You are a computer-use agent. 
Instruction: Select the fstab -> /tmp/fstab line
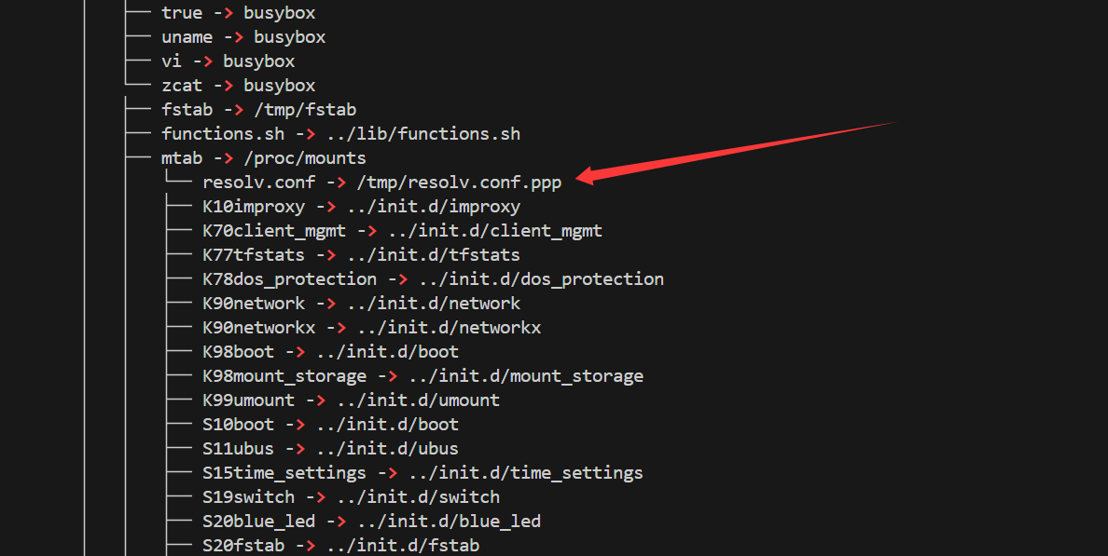click(x=258, y=110)
